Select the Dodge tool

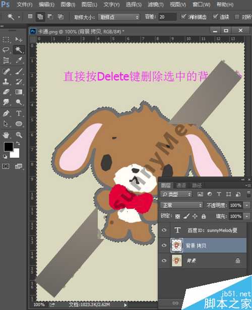(x=19, y=102)
